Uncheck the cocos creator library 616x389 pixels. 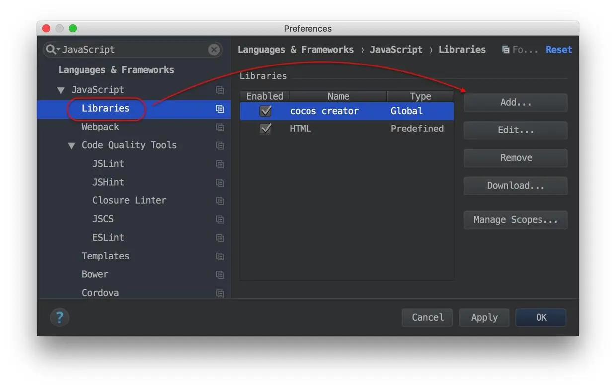266,111
